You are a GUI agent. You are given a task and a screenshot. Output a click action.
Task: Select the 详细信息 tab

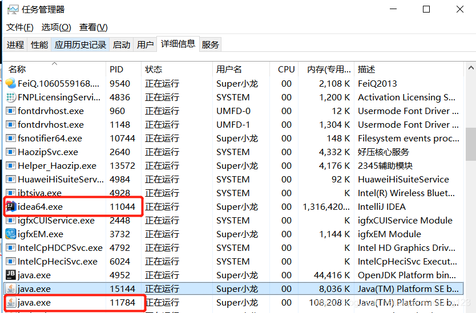178,44
